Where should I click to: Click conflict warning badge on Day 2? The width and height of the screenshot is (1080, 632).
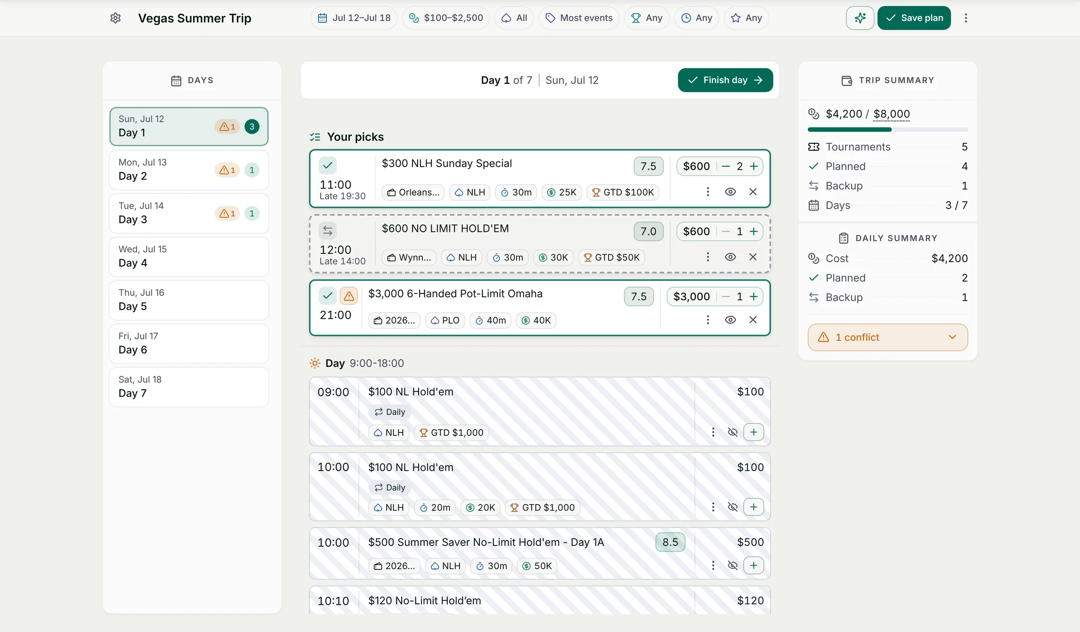pos(227,170)
